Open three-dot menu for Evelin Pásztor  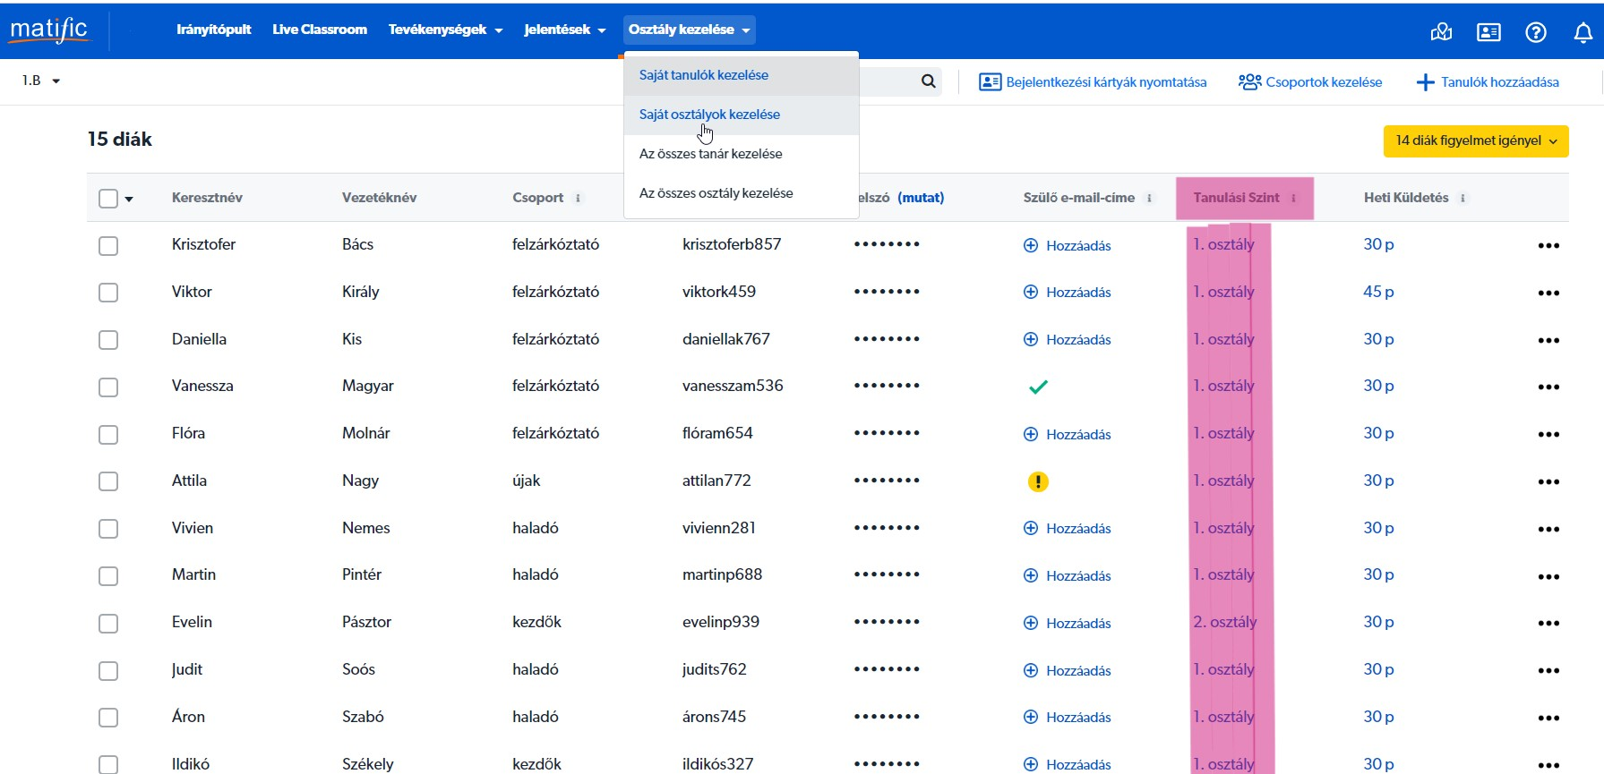point(1548,624)
